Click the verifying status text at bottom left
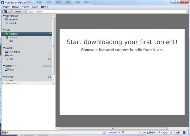 click(x=6, y=132)
